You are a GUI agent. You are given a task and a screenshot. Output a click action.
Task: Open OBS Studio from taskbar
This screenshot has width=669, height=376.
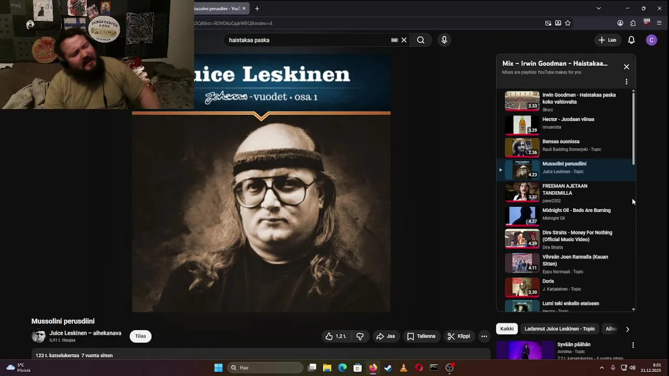pos(449,368)
